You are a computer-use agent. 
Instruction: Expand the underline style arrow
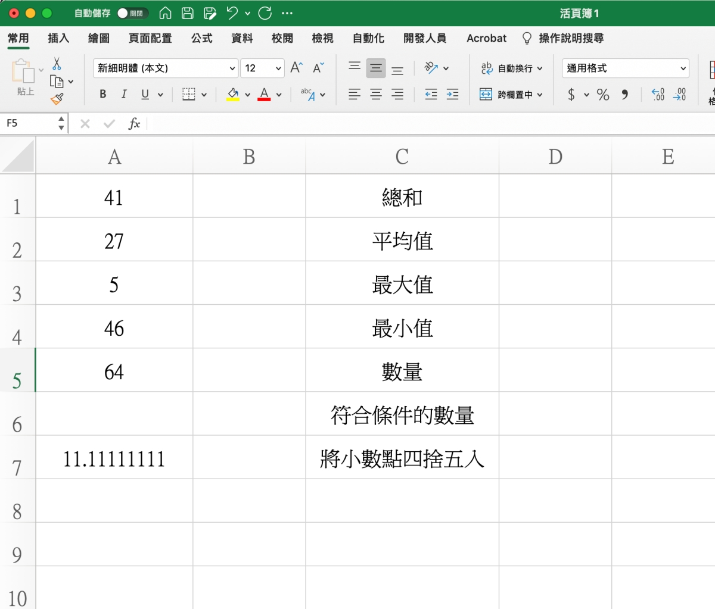[x=160, y=95]
